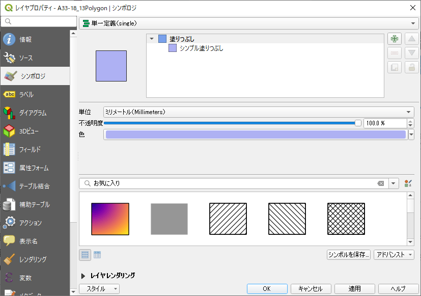Click the レンダリング paintbrush icon
The width and height of the screenshot is (421, 296).
pos(9,259)
